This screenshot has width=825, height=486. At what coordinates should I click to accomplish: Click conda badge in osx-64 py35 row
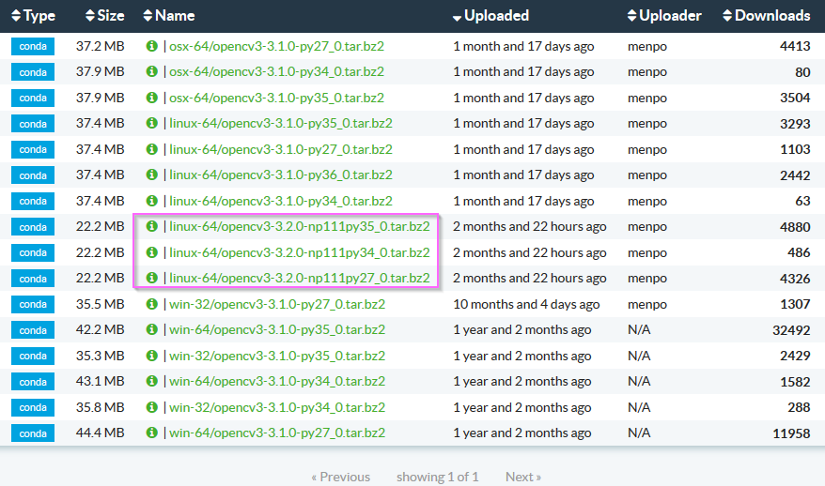click(x=33, y=98)
